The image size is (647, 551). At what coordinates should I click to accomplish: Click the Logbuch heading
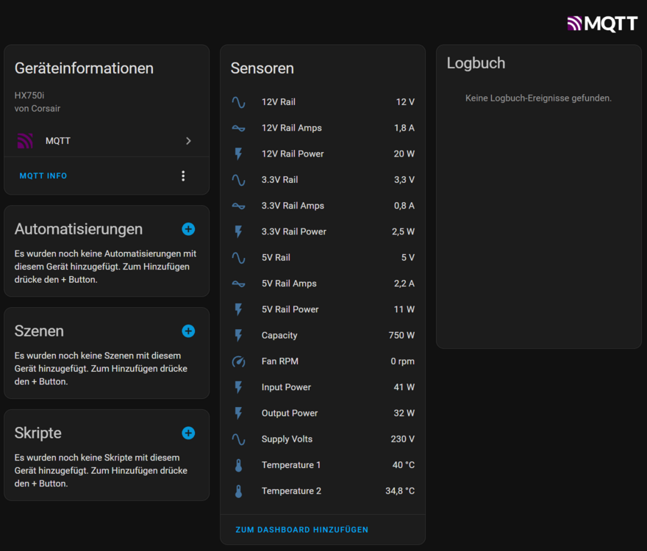click(476, 63)
